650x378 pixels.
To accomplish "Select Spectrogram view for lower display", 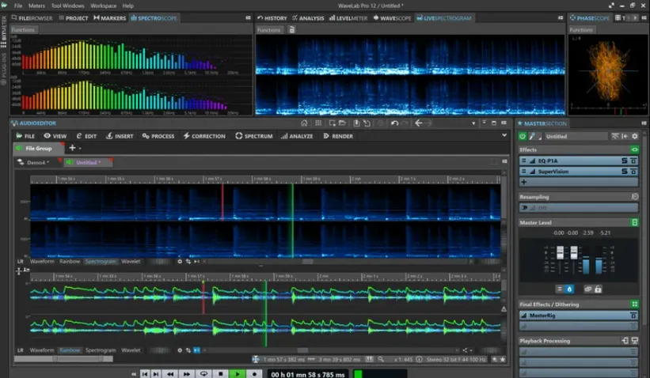I will pos(101,350).
